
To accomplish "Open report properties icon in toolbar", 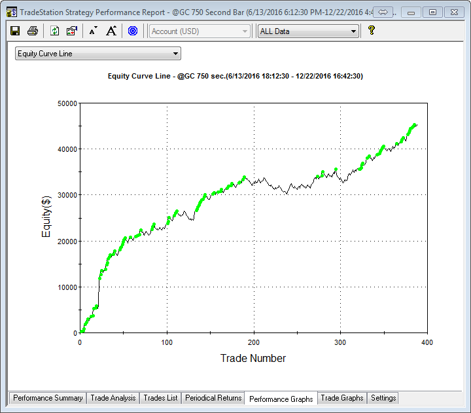I will [x=72, y=31].
